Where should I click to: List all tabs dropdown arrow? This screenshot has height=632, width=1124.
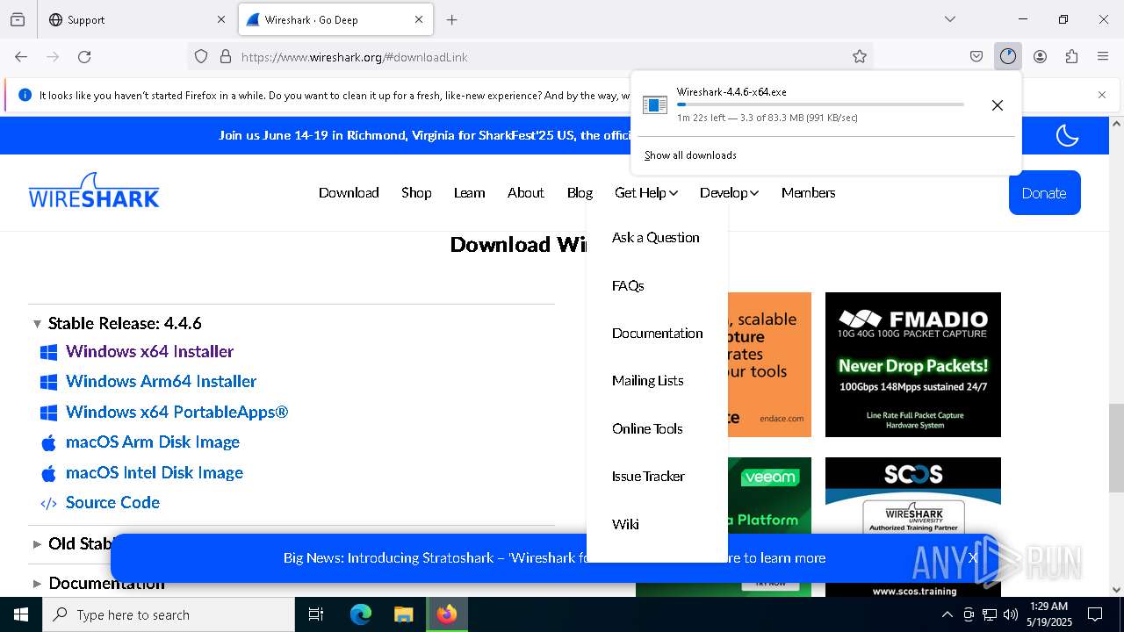click(x=950, y=19)
